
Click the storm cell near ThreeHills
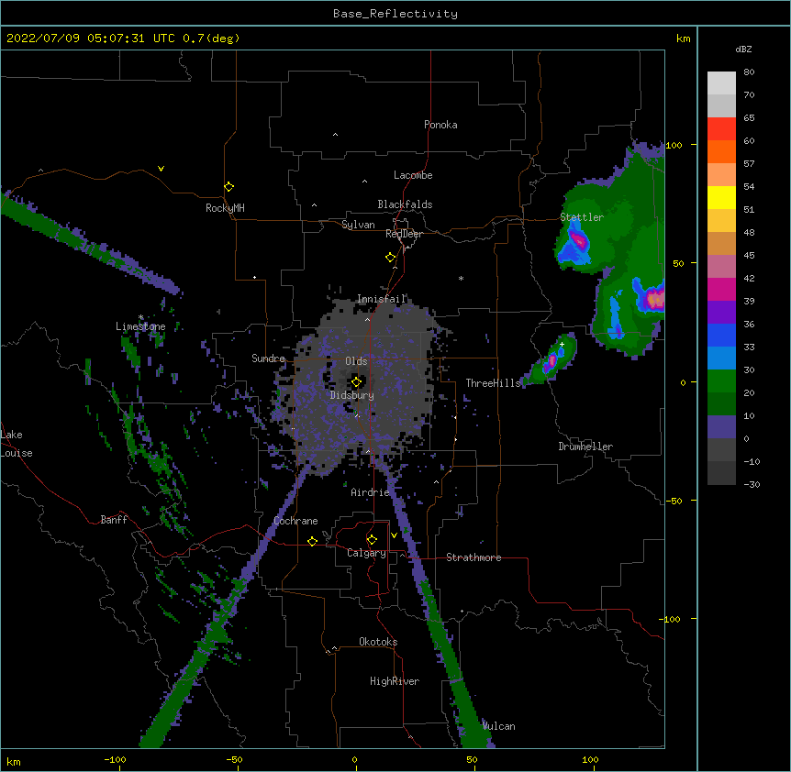coord(551,359)
